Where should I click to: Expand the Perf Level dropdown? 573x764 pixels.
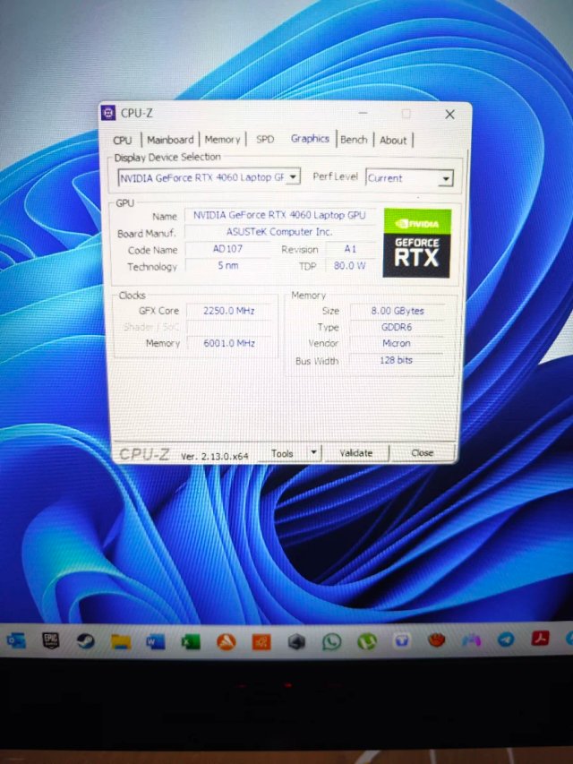tap(409, 178)
